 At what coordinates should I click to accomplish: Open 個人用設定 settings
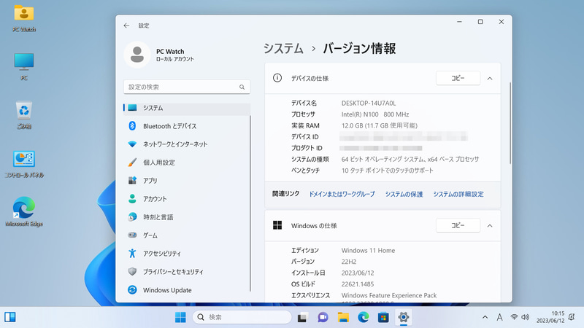[x=187, y=163]
